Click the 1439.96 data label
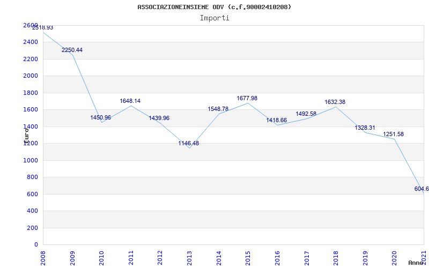 pyautogui.click(x=159, y=118)
